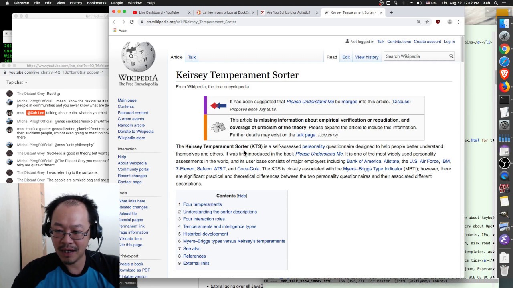
Task: Open Recent changes in the sidebar
Action: point(132,176)
